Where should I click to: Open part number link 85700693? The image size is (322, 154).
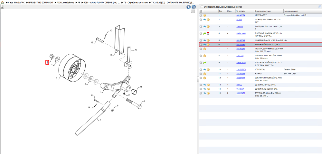click(241, 44)
